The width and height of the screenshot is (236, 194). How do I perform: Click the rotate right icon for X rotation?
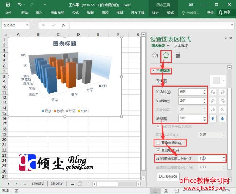tap(223, 92)
